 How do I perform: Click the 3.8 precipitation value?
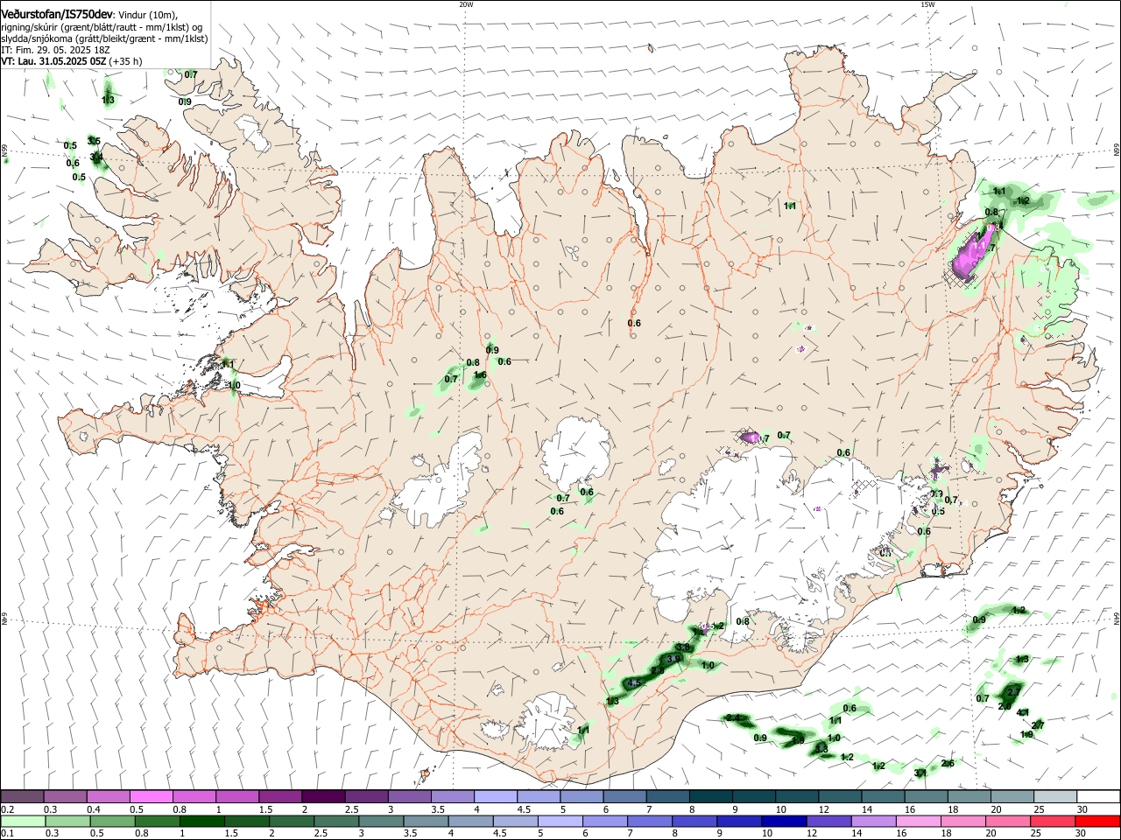pyautogui.click(x=683, y=647)
